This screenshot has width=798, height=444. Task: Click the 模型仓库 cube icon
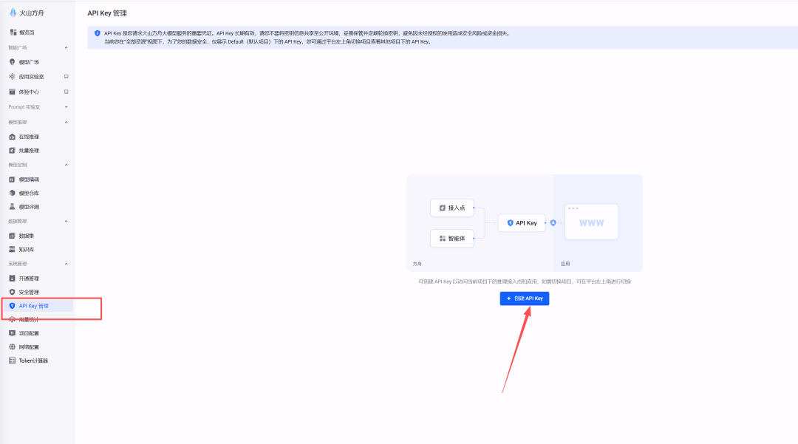(12, 193)
